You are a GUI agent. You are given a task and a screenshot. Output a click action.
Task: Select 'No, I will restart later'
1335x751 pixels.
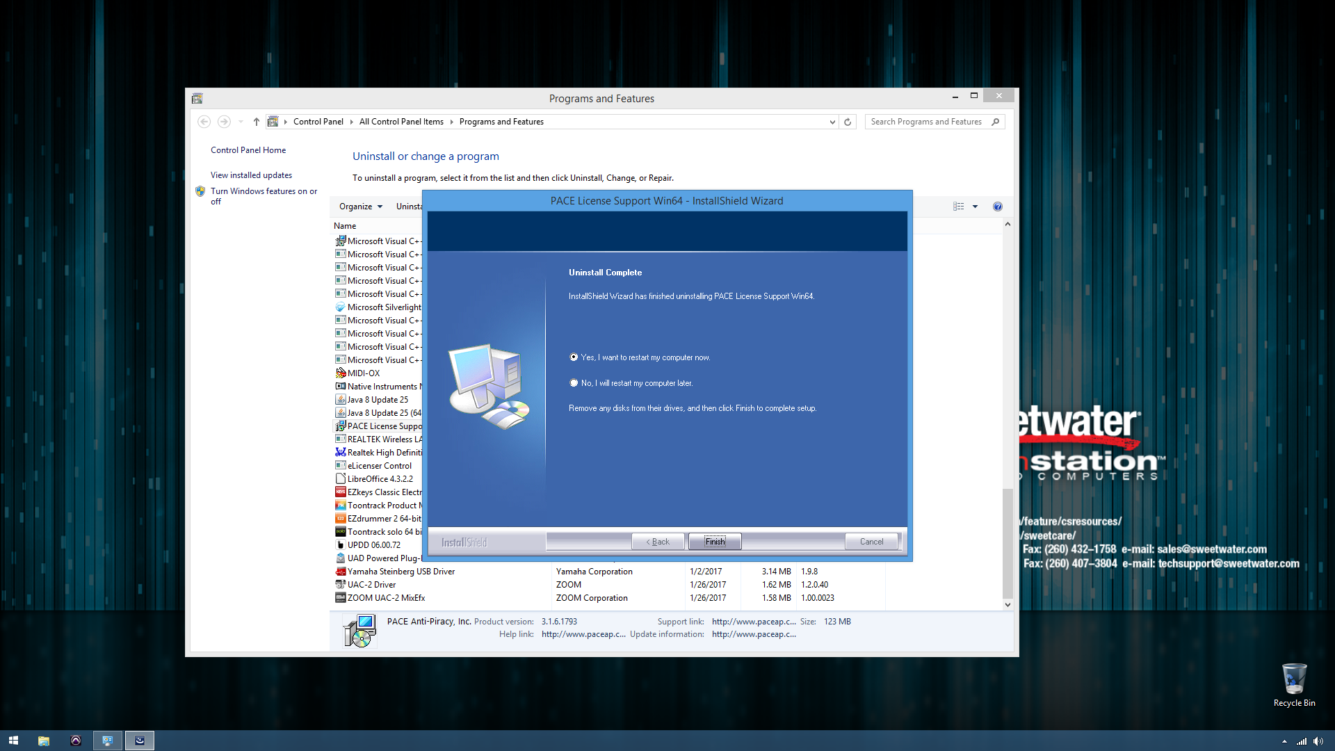point(574,383)
